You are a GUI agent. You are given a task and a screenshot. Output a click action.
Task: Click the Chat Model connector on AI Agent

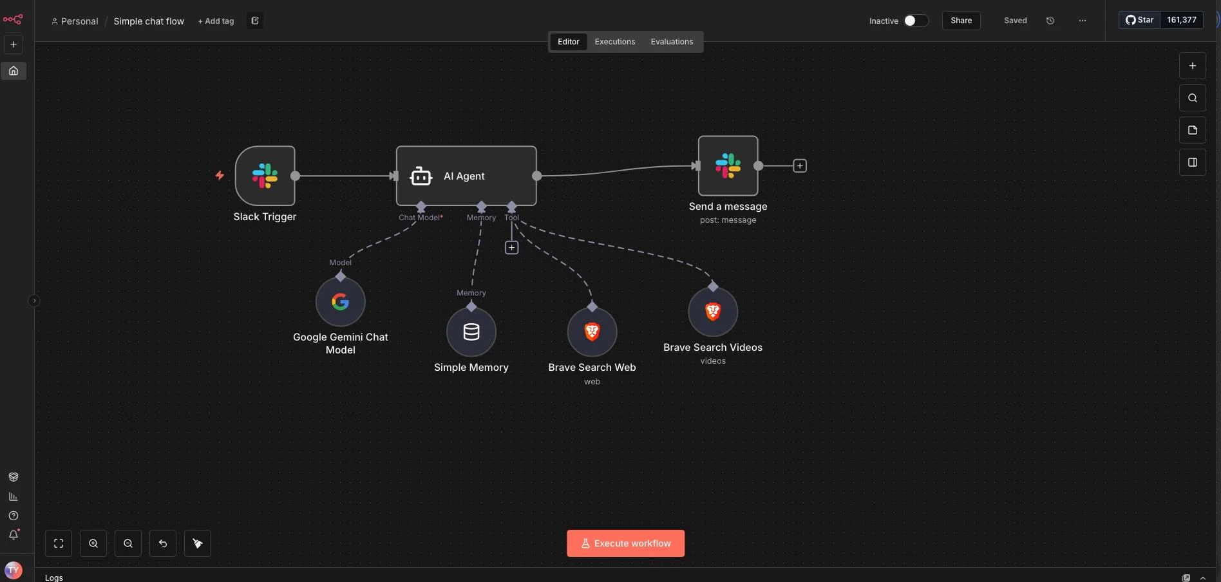point(421,207)
